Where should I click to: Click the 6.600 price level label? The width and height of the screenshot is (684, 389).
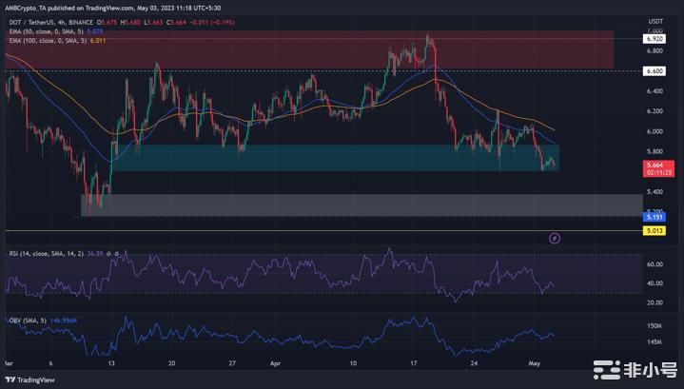pos(657,70)
